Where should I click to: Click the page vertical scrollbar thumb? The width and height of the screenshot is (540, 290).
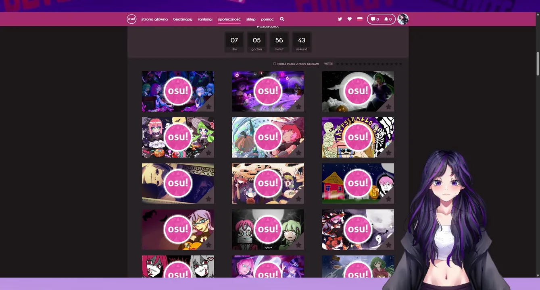click(538, 64)
